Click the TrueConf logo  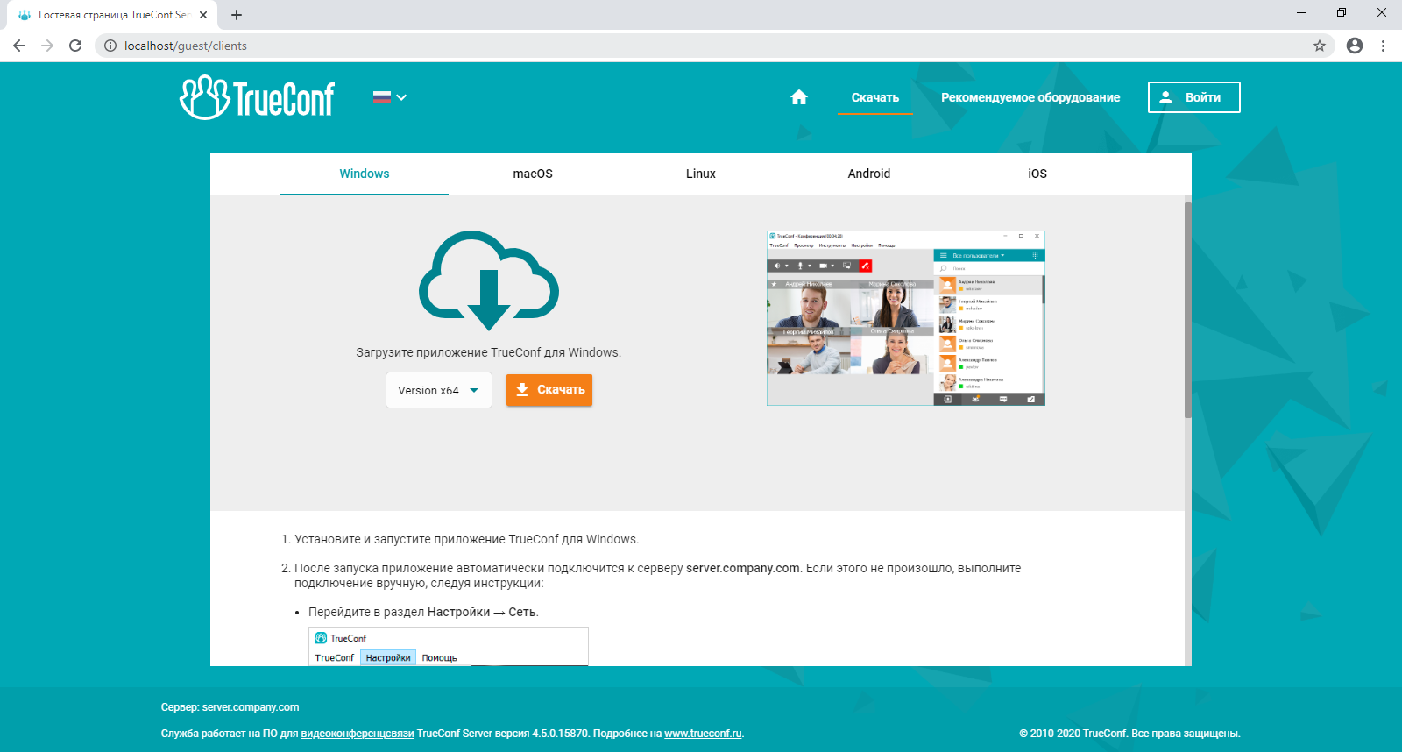257,97
